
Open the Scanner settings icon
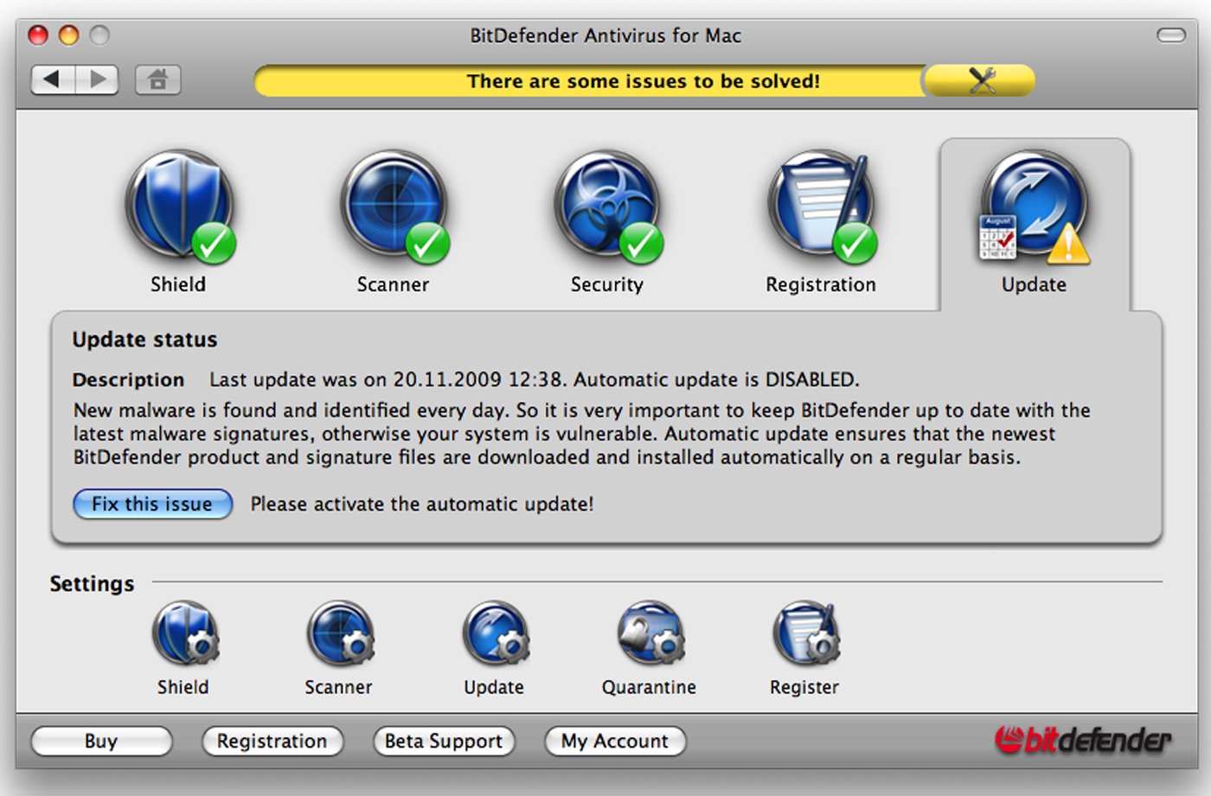(339, 634)
